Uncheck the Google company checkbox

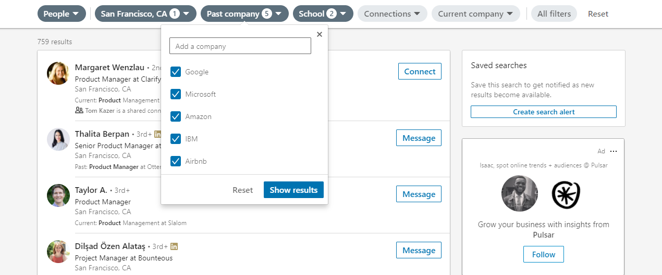click(x=176, y=72)
